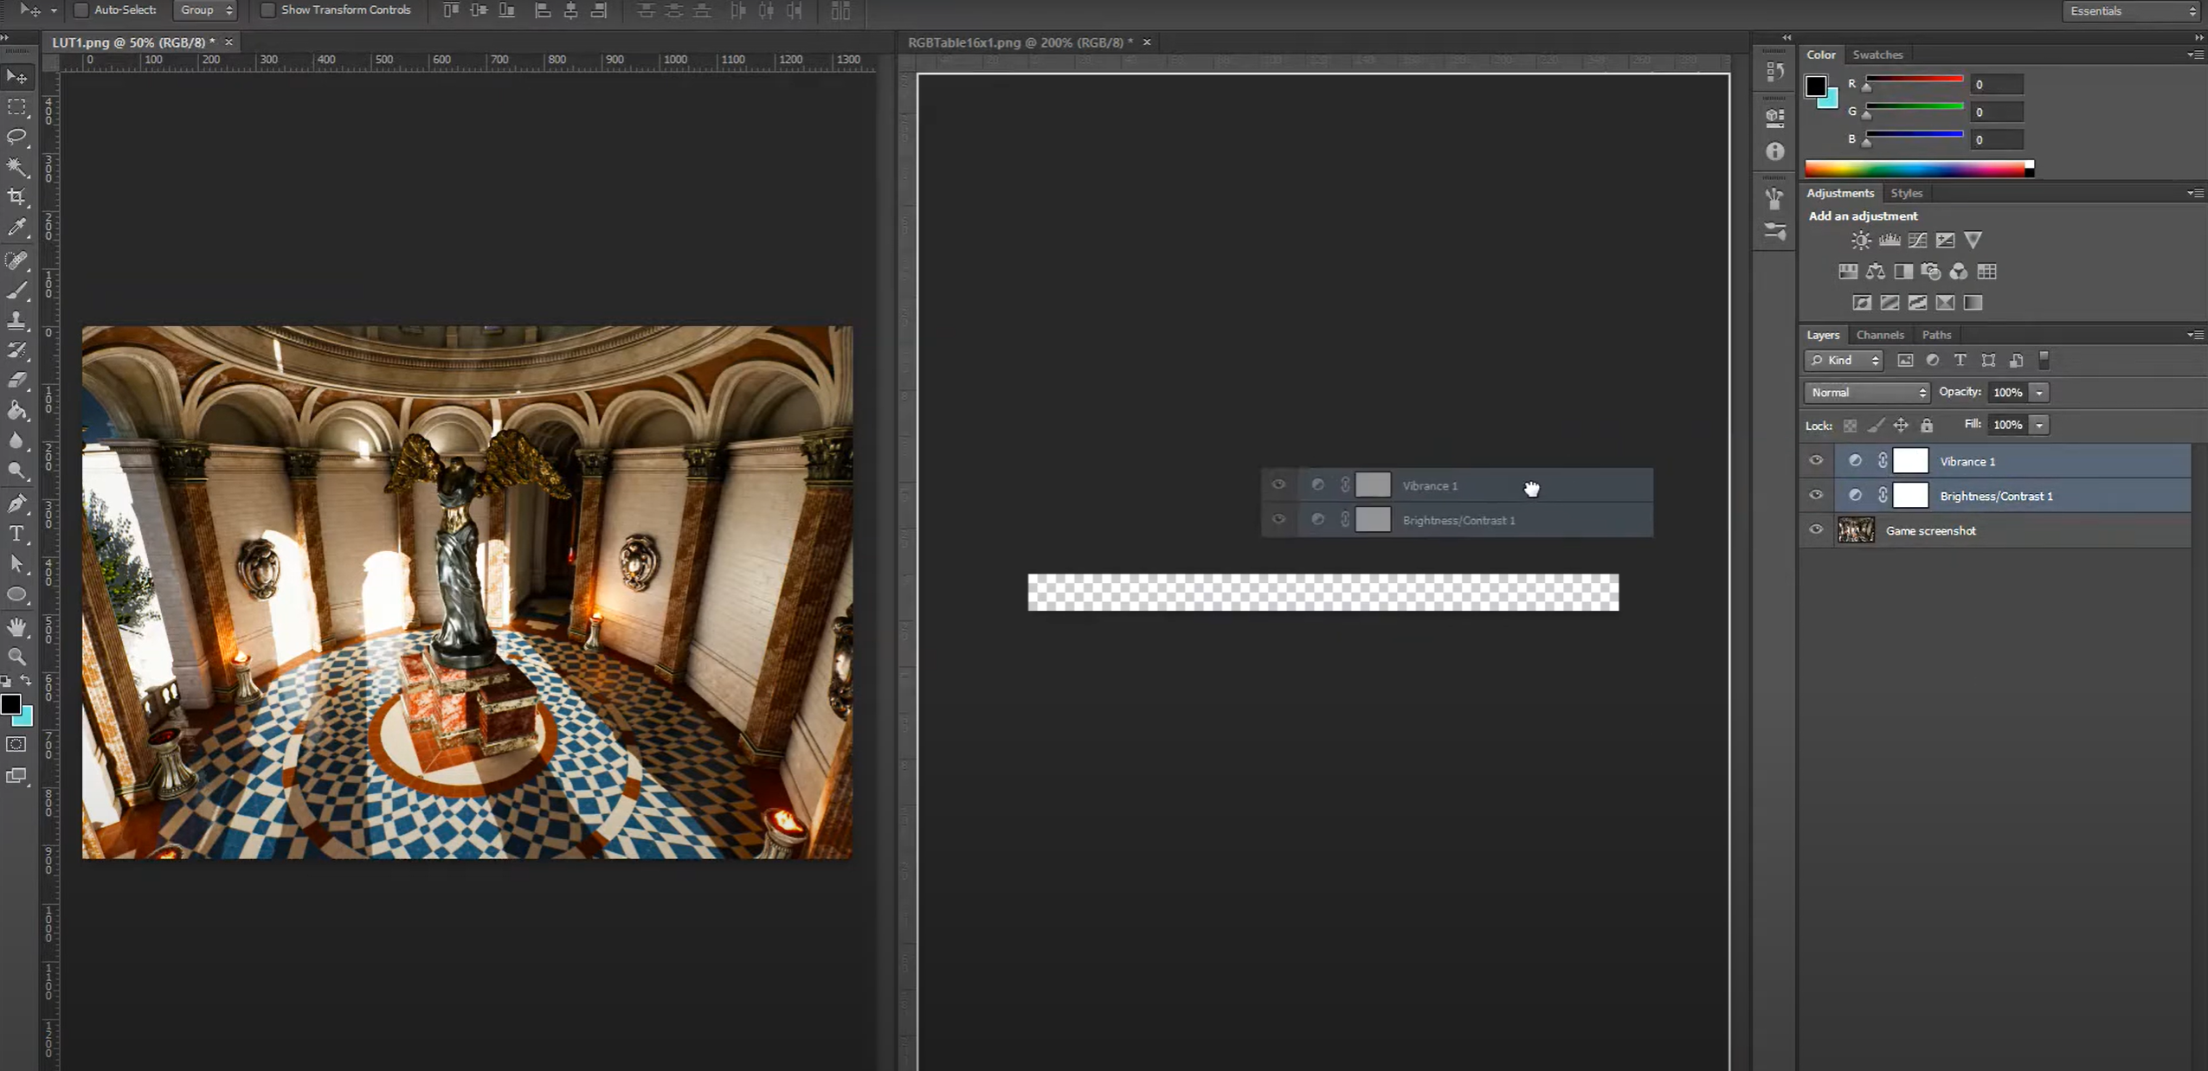Open the Normal blend mode dropdown
This screenshot has height=1071, width=2208.
click(1867, 393)
